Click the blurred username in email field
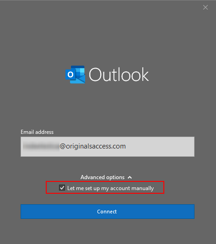 coord(41,146)
